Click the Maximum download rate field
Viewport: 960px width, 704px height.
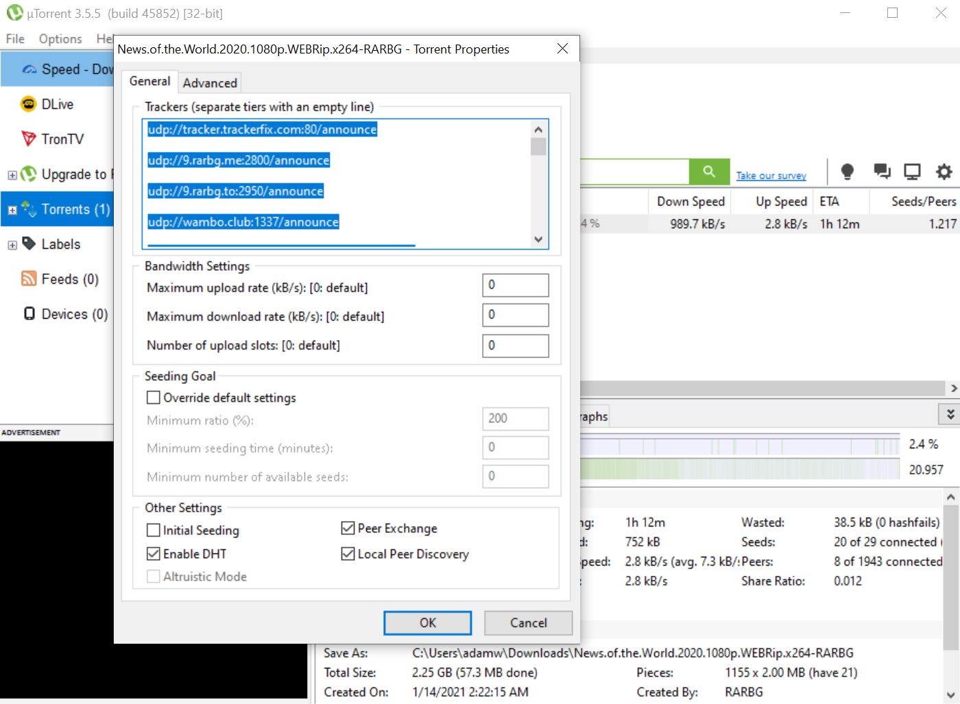tap(516, 315)
